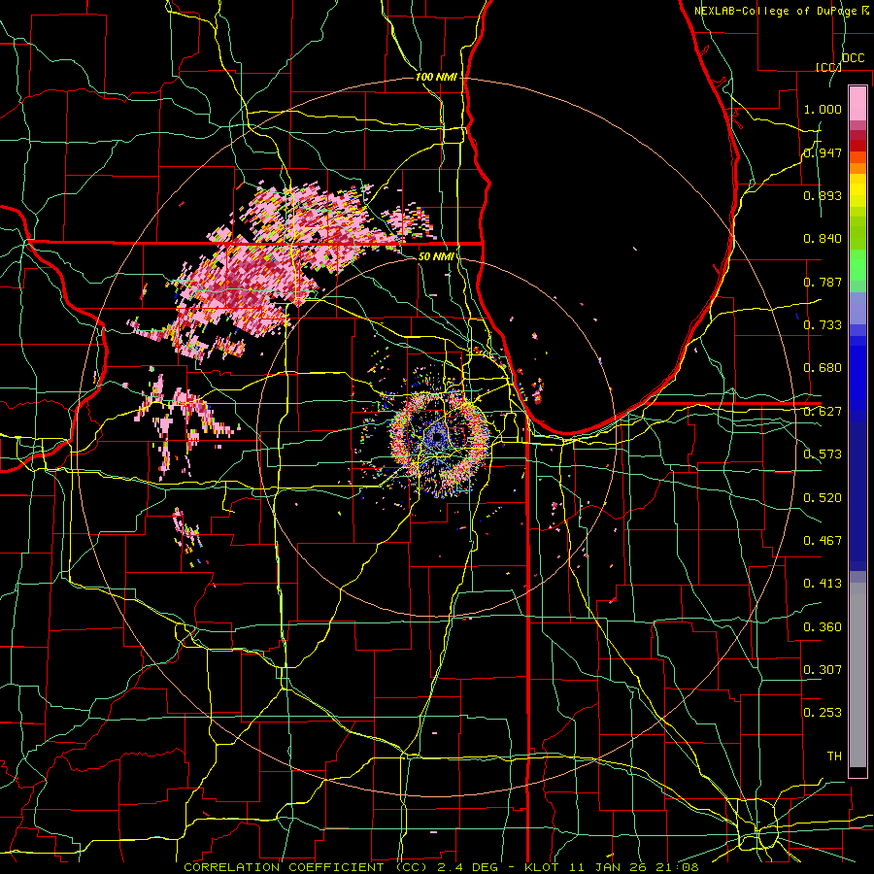The height and width of the screenshot is (874, 874).
Task: Select the 0.947 scale value
Action: 823,152
